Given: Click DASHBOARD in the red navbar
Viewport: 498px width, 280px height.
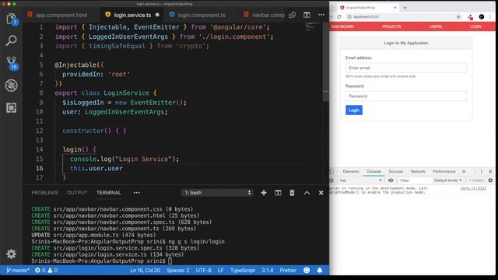Looking at the screenshot, I should [342, 26].
